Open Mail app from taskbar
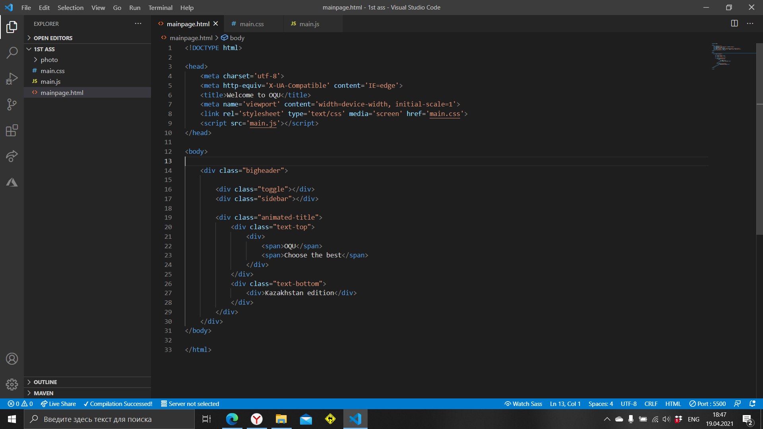This screenshot has height=429, width=763. point(306,419)
